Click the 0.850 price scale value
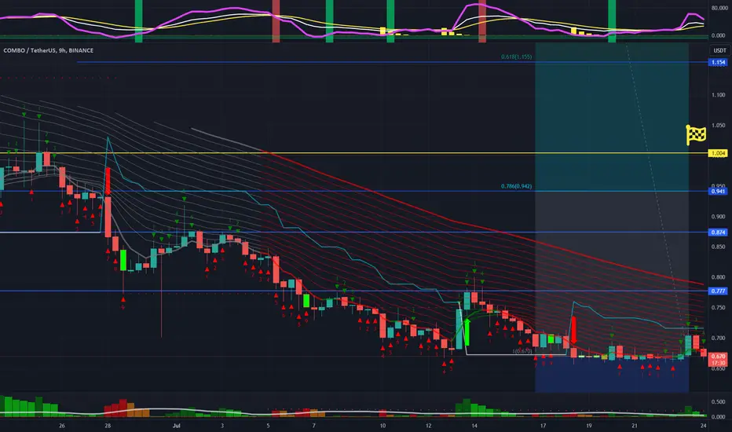The image size is (732, 432). coord(718,247)
